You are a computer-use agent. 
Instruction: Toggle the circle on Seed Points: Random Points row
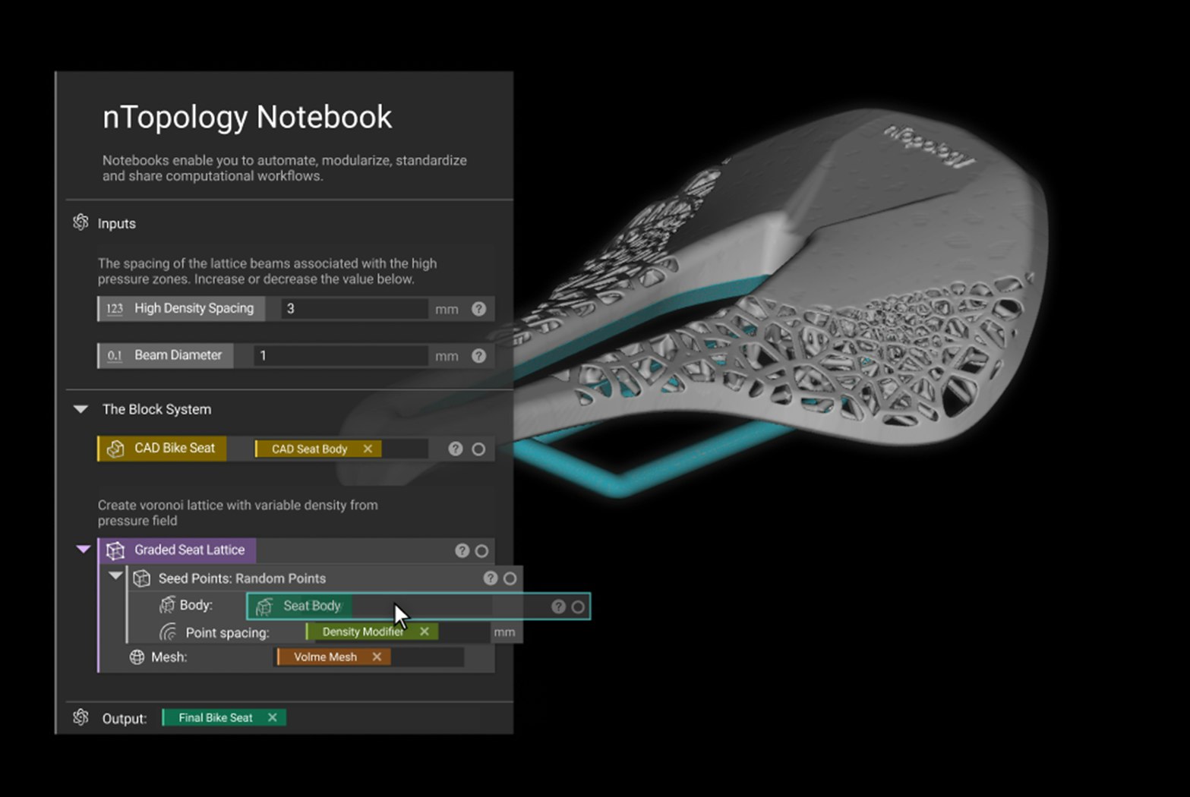click(x=510, y=578)
